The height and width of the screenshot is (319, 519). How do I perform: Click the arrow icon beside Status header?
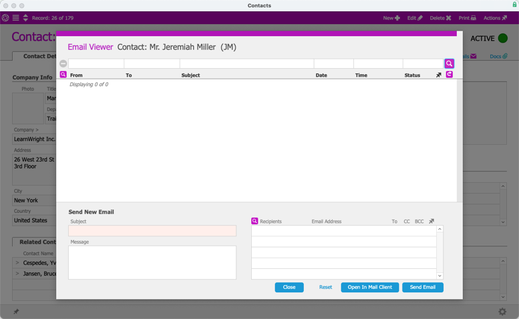coord(439,75)
